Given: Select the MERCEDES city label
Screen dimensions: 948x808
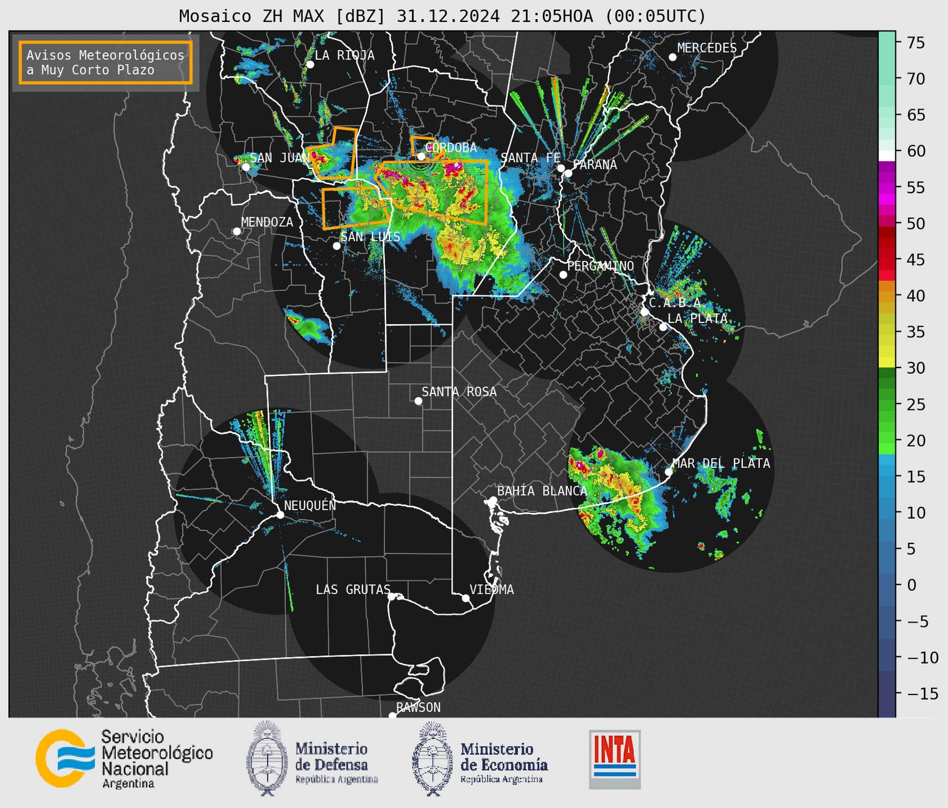Looking at the screenshot, I should 707,48.
